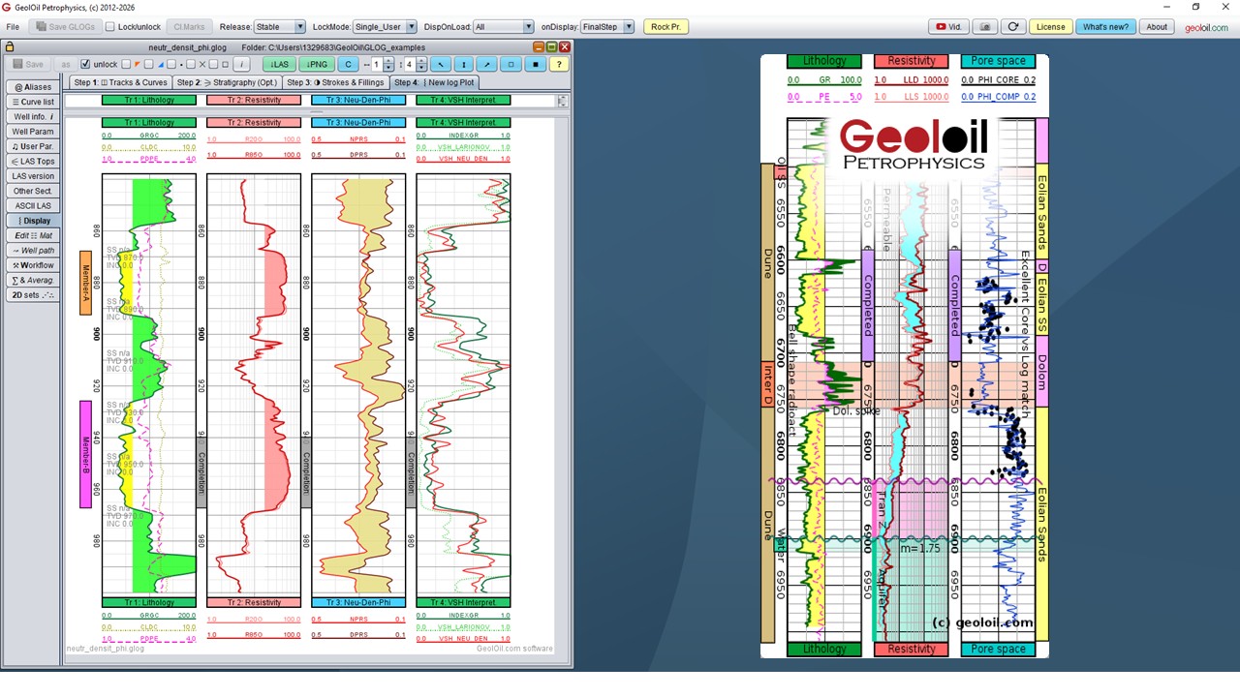The width and height of the screenshot is (1240, 697).
Task: Click the About button
Action: coord(1157,27)
